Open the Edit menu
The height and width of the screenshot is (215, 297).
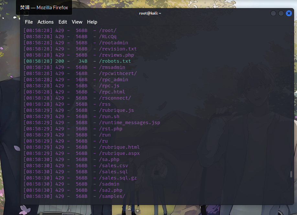[x=62, y=22]
